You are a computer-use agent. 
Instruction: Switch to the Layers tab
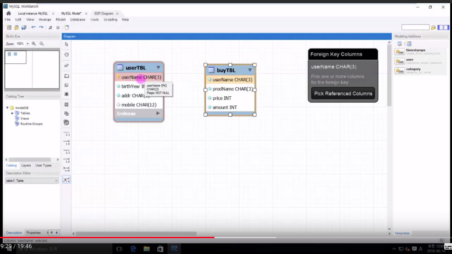pos(26,165)
